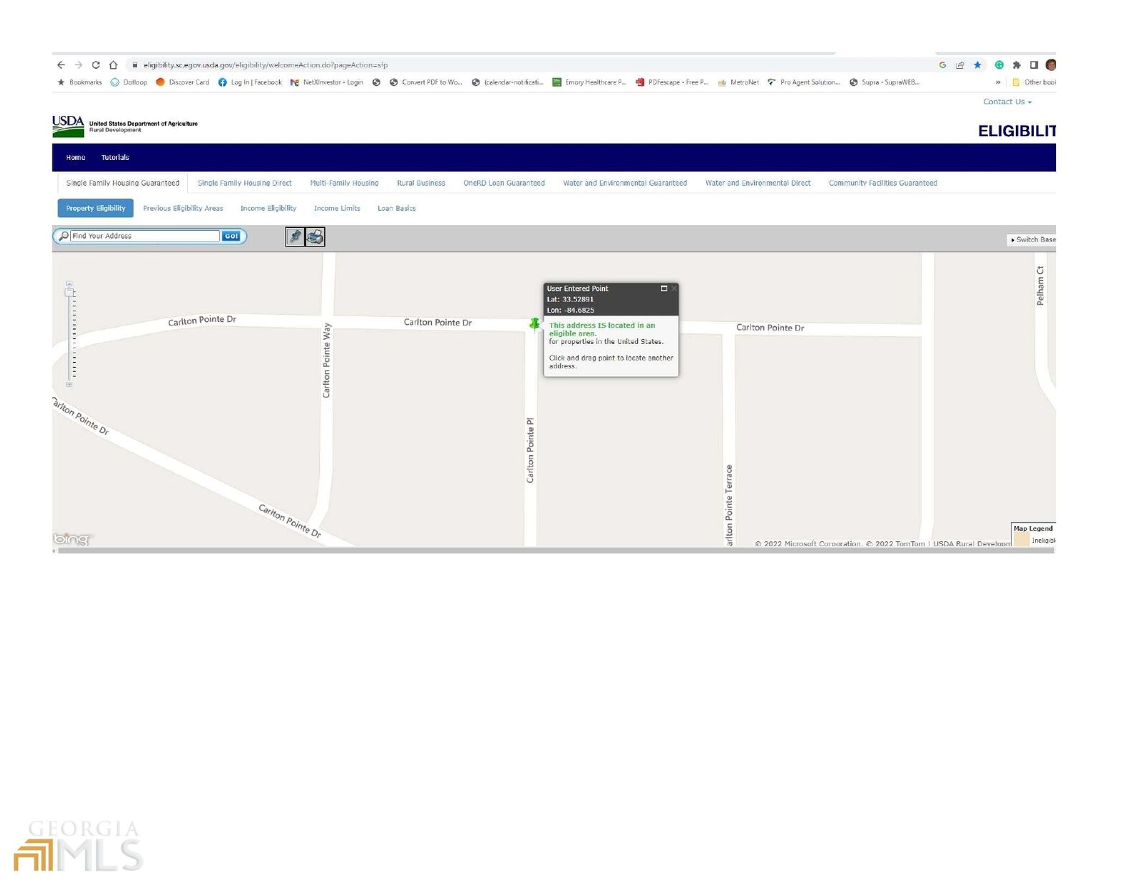Click the blue bookmark star icon
The width and height of the screenshot is (1148, 886).
click(977, 65)
